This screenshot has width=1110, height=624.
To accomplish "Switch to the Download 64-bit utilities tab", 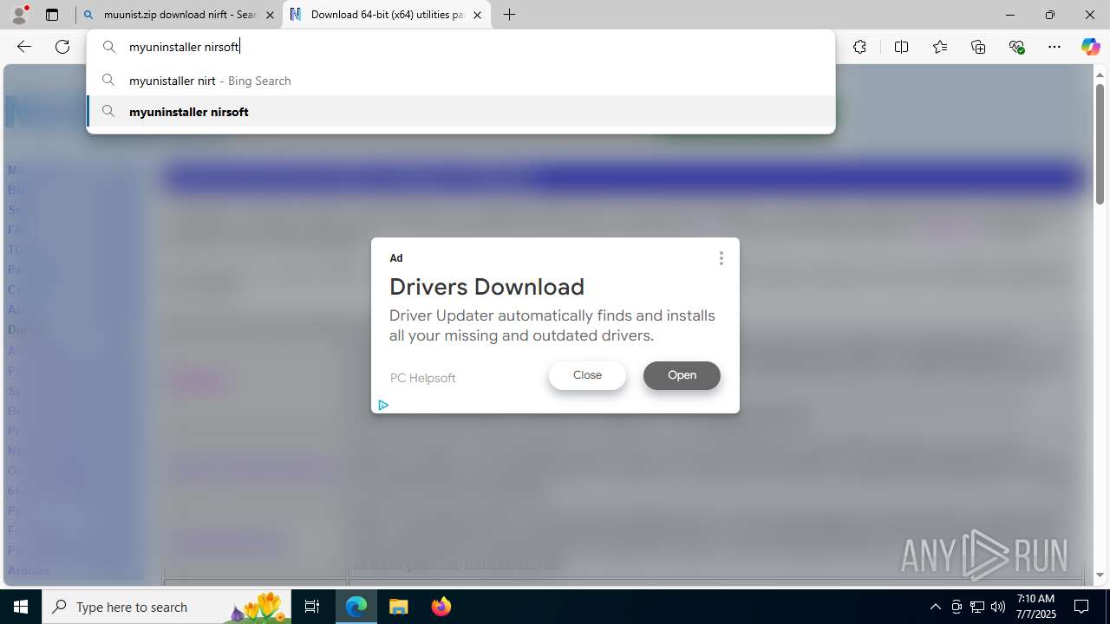I will pos(387,15).
